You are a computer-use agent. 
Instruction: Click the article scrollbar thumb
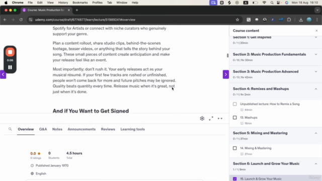pos(227,55)
